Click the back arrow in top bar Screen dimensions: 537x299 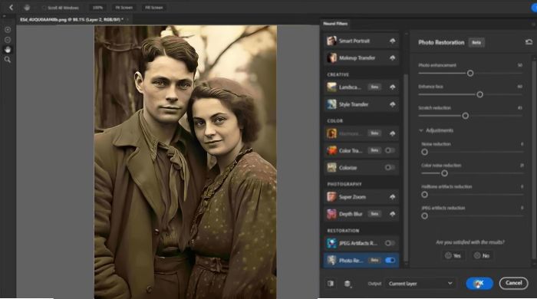(x=11, y=7)
